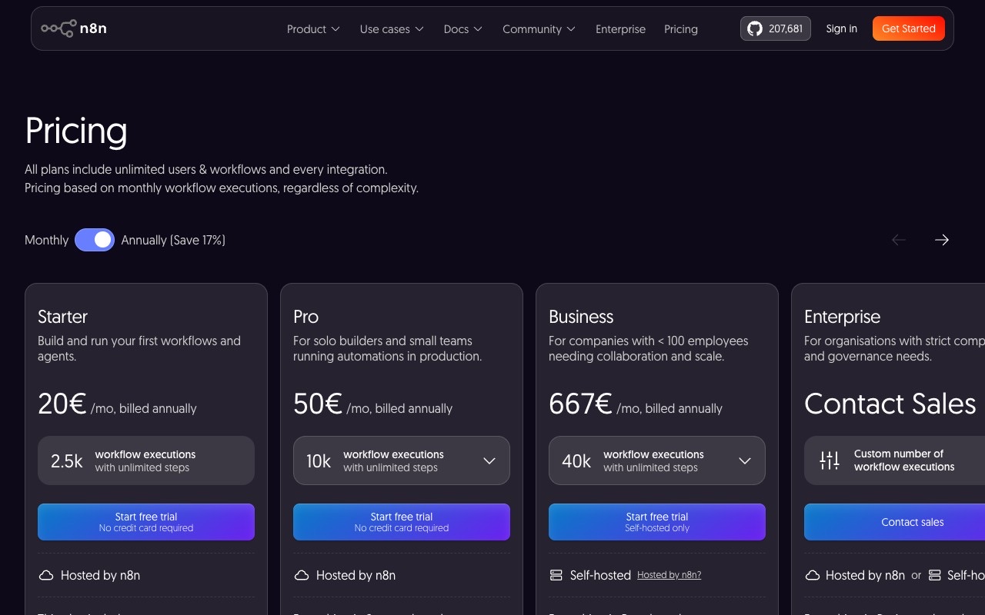This screenshot has height=615, width=985.
Task: Click the sliders icon in the Enterprise card
Action: pyautogui.click(x=830, y=460)
